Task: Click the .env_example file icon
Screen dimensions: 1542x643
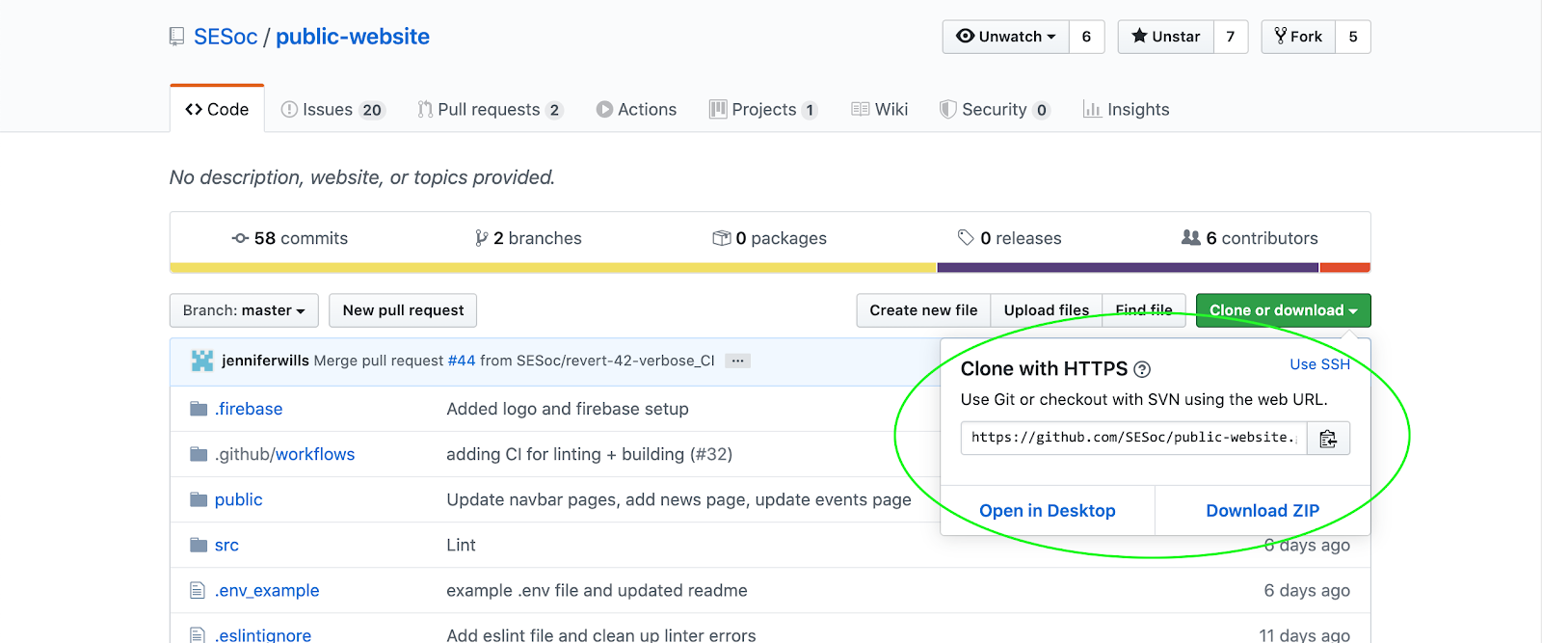Action: point(198,590)
